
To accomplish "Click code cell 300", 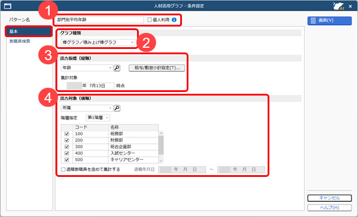I will tap(90, 147).
